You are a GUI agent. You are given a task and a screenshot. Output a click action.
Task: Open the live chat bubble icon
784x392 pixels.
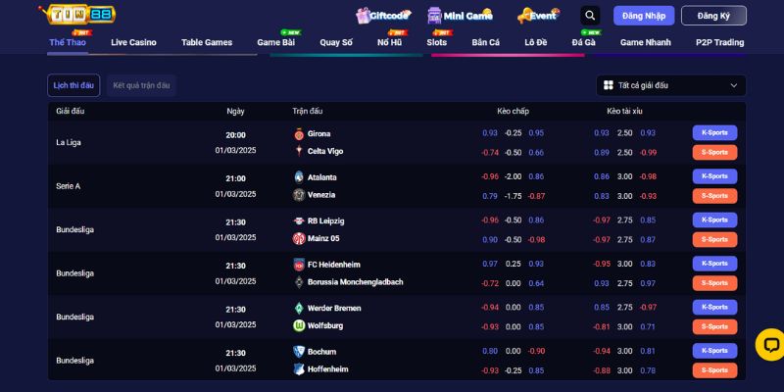[770, 345]
